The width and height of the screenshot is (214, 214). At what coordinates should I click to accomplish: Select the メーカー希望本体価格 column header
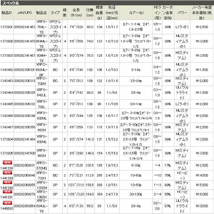pyautogui.click(x=202, y=12)
